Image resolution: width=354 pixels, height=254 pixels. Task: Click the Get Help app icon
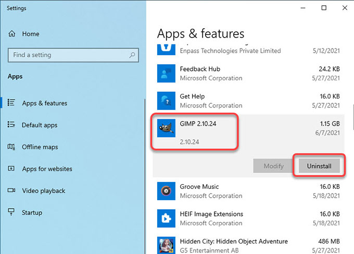pos(166,101)
